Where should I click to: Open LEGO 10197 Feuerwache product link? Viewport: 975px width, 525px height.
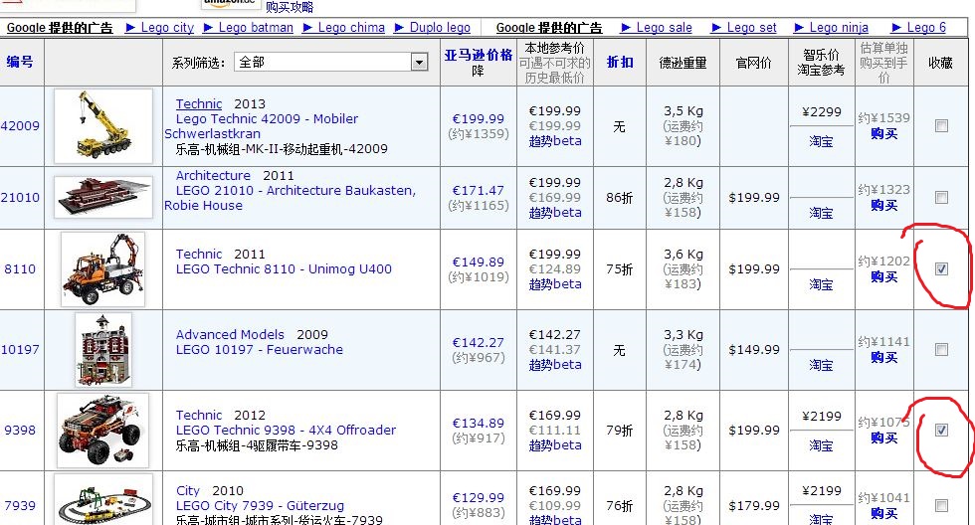260,350
